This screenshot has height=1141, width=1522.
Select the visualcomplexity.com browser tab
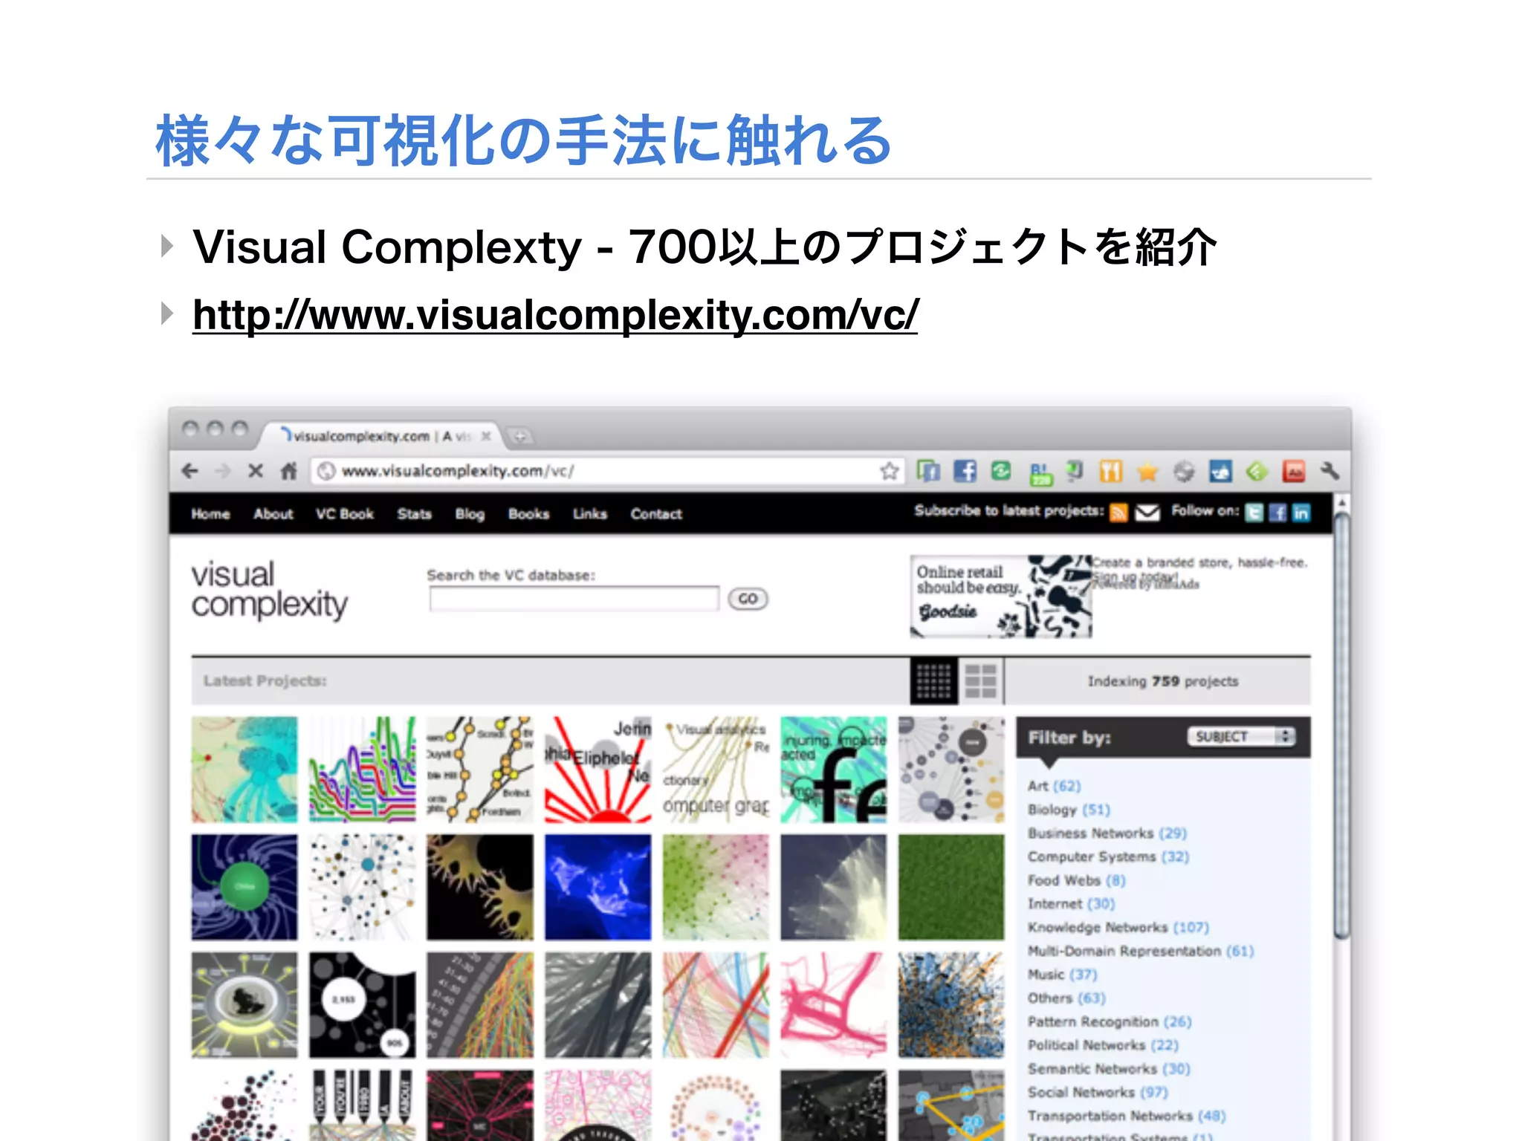[382, 436]
